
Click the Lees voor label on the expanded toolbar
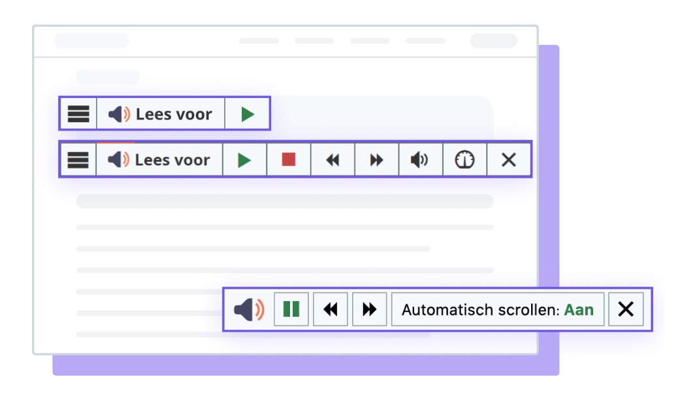pos(172,159)
